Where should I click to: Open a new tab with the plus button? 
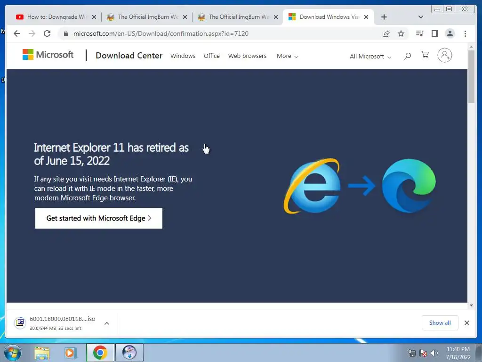click(x=384, y=17)
